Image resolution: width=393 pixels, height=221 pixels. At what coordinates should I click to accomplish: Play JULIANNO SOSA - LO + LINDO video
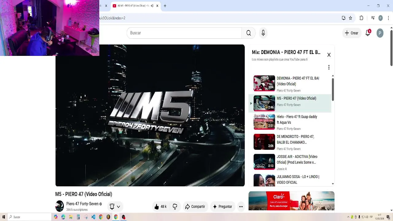tap(290, 180)
